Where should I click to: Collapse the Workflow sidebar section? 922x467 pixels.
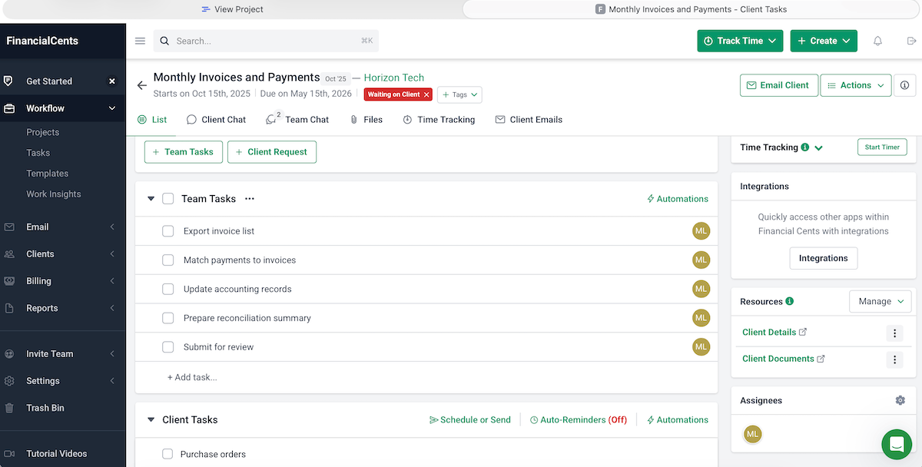pyautogui.click(x=111, y=108)
